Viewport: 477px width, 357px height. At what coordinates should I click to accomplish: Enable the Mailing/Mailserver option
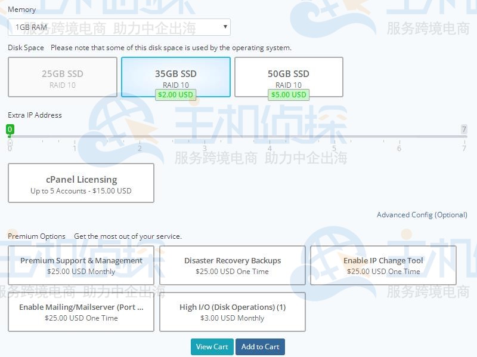[80, 312]
